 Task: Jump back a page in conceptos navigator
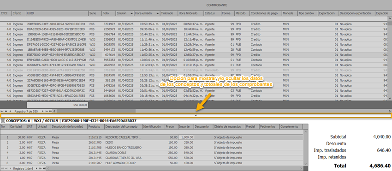tap(6, 169)
